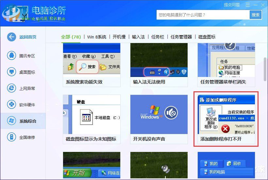Select 系统综合 label in sidebar
This screenshot has height=180, width=268.
[x=28, y=121]
